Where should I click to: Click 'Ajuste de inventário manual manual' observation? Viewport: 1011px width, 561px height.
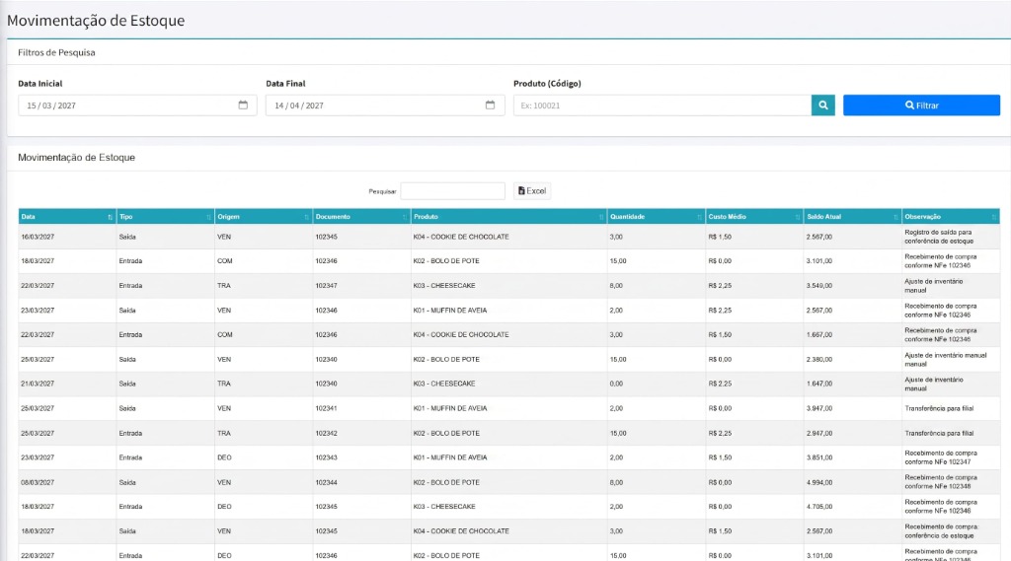pyautogui.click(x=945, y=360)
